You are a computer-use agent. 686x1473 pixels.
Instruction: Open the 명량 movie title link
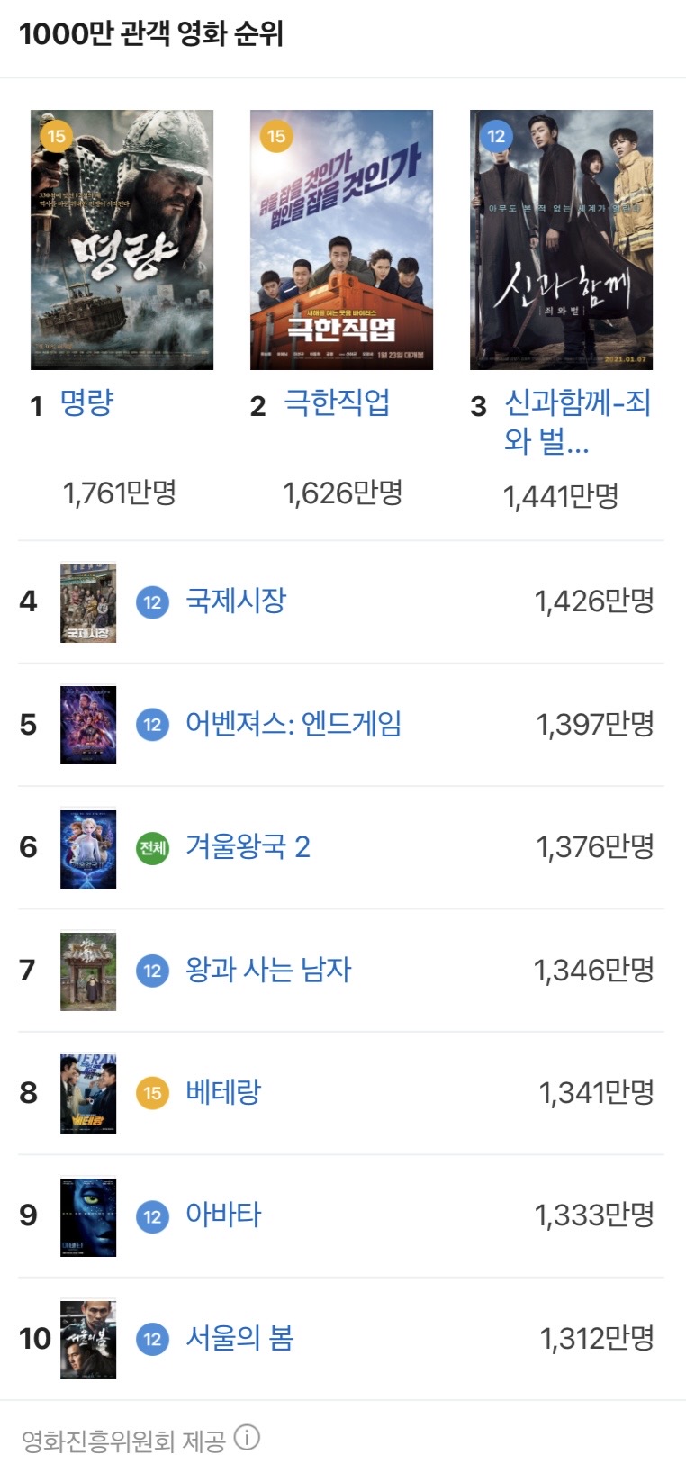click(86, 402)
